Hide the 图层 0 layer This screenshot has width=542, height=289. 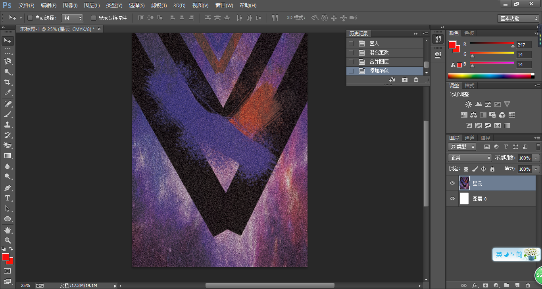(452, 198)
